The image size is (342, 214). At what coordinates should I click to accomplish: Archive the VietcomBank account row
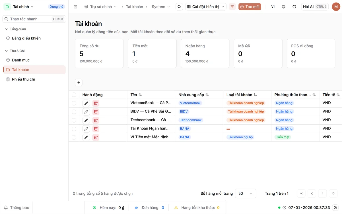click(x=96, y=103)
